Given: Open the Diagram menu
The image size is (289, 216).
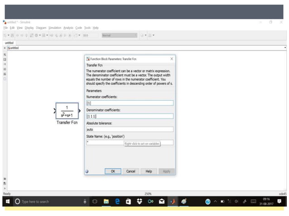Looking at the screenshot, I should (x=41, y=28).
